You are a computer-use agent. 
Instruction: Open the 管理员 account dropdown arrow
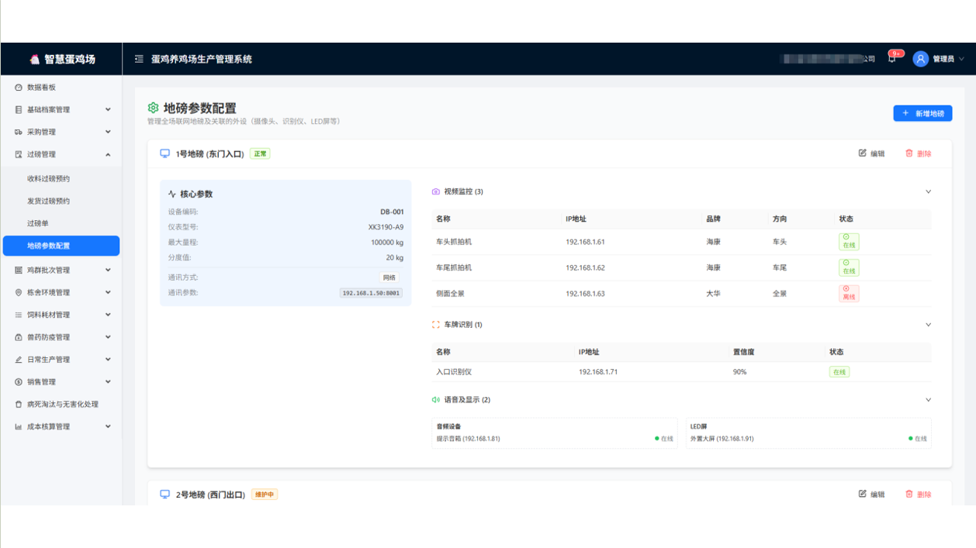pos(962,59)
